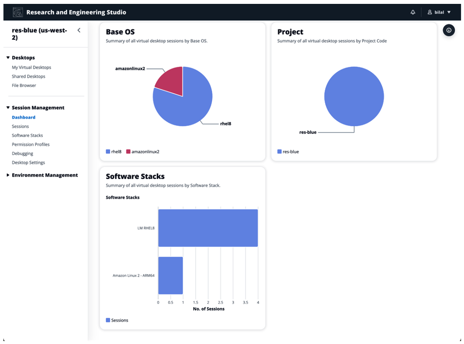464x344 pixels.
Task: Open the notifications bell
Action: (x=413, y=12)
